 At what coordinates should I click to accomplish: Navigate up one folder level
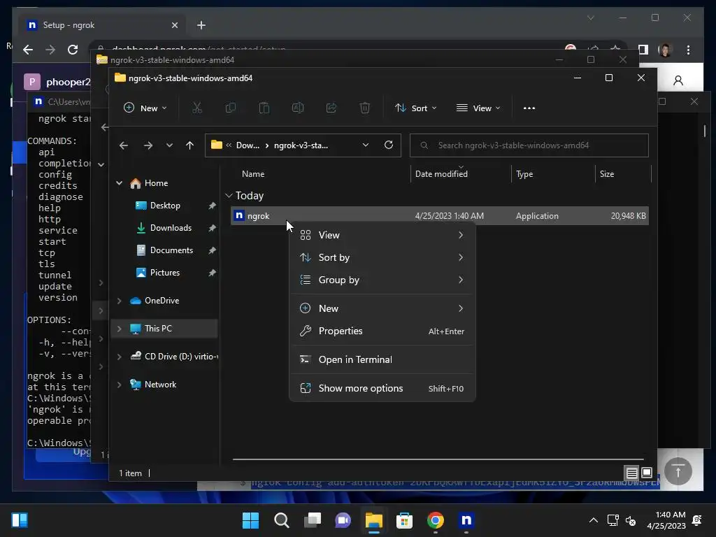click(x=190, y=145)
